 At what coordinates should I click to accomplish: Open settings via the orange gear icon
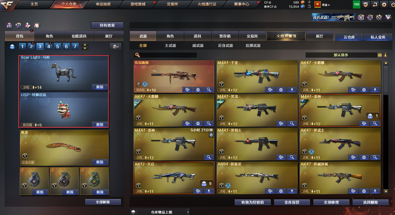[x=384, y=4]
